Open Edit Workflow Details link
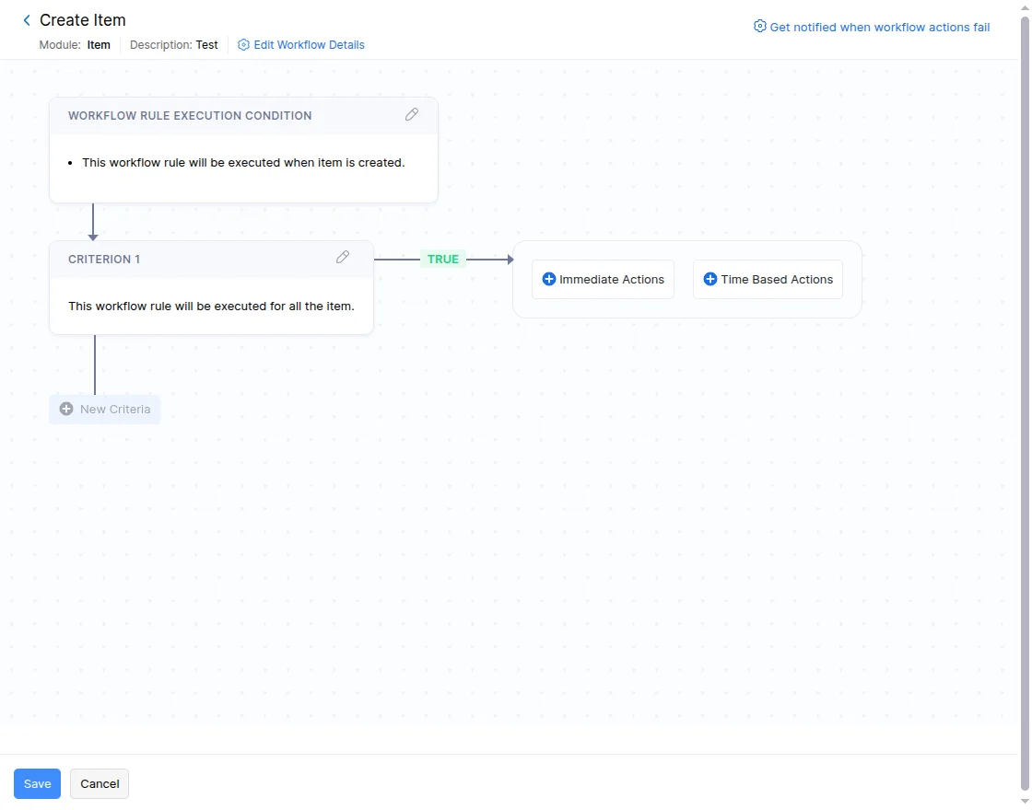Viewport: 1032px width, 810px height. click(x=309, y=45)
